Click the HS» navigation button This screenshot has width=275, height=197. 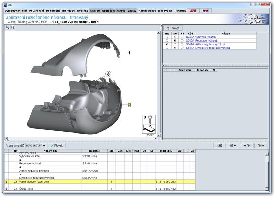(233, 146)
